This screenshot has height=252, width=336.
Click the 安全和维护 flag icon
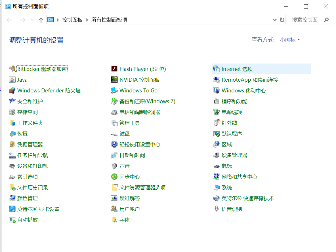coord(12,101)
